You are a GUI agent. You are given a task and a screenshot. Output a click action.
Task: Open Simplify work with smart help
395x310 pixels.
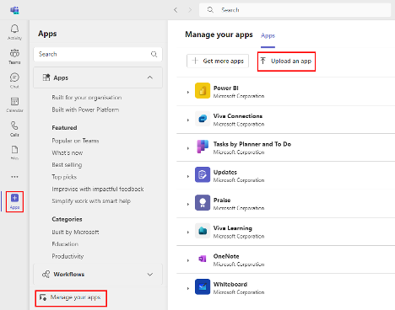91,201
